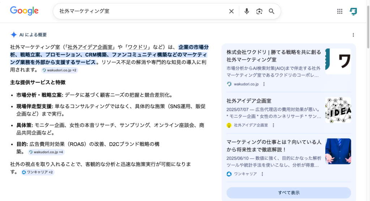This screenshot has width=370, height=201.
Task: Open the マーケティングの仕事とは card title
Action: (x=274, y=146)
